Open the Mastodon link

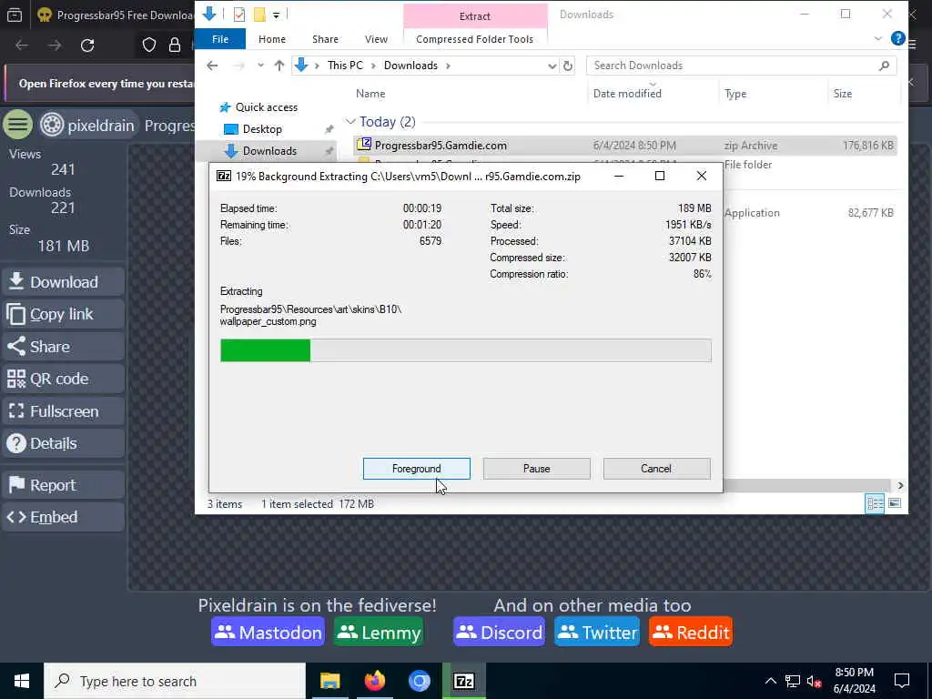coord(268,632)
